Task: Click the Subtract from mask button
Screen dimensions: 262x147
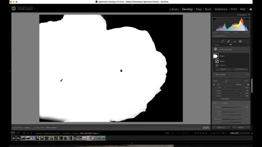Action: click(x=240, y=69)
